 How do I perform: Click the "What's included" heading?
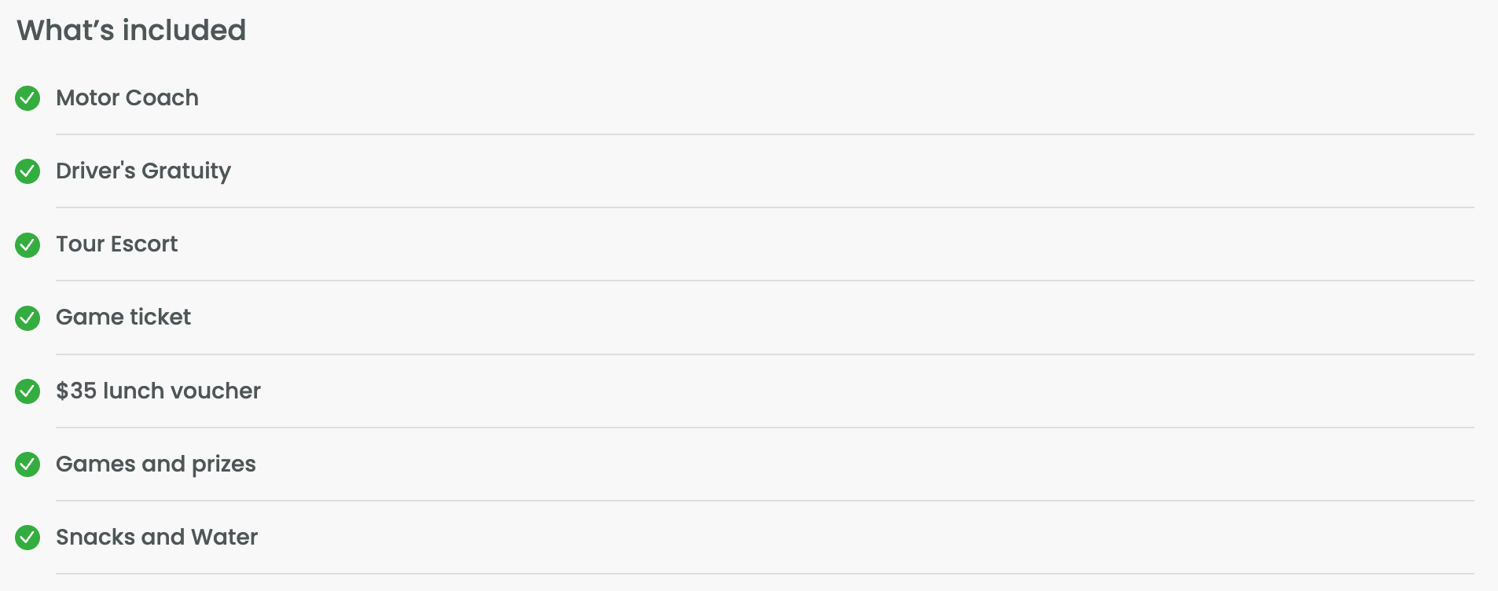131,31
